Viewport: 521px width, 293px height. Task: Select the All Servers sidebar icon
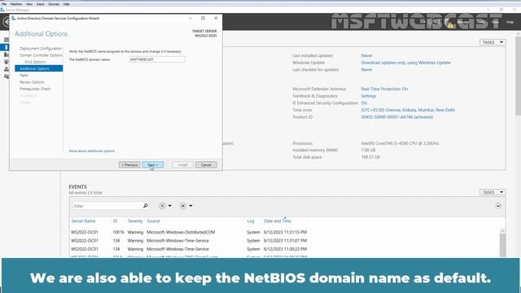click(x=6, y=55)
